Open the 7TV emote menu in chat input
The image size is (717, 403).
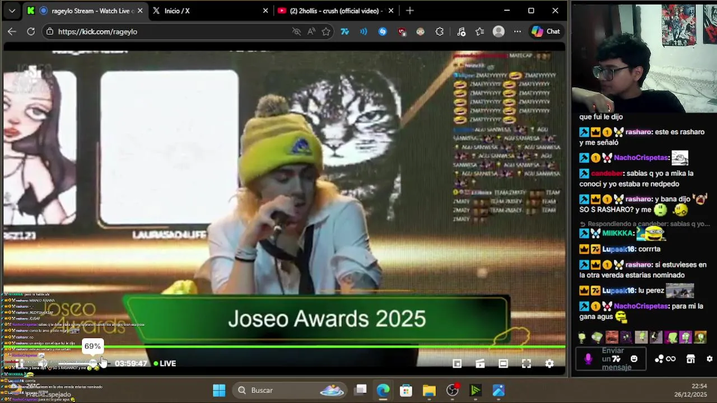616,359
